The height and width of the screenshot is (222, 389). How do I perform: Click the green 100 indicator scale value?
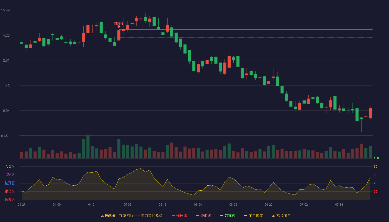(376, 158)
